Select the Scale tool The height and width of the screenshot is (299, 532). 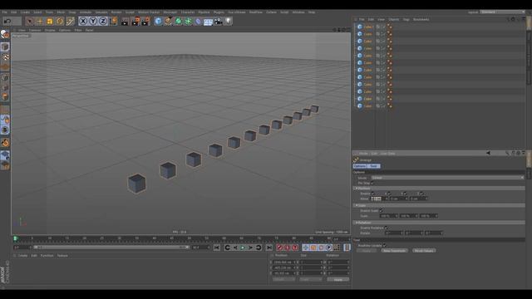(x=50, y=22)
